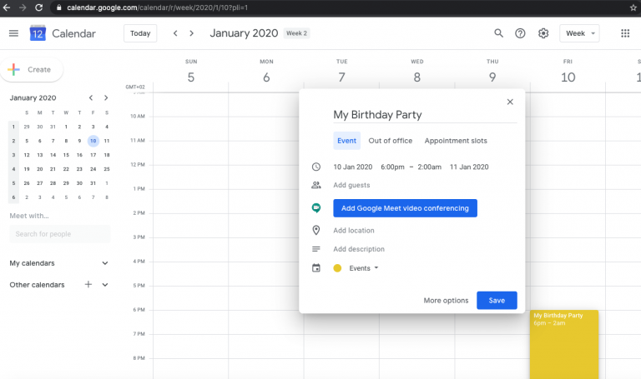Viewport: 641px width, 379px height.
Task: Click Add Google Meet video conferencing
Action: click(x=405, y=208)
